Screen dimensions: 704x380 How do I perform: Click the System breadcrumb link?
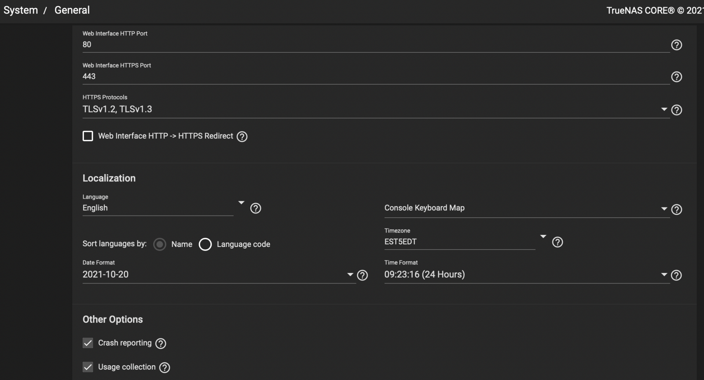tap(21, 10)
